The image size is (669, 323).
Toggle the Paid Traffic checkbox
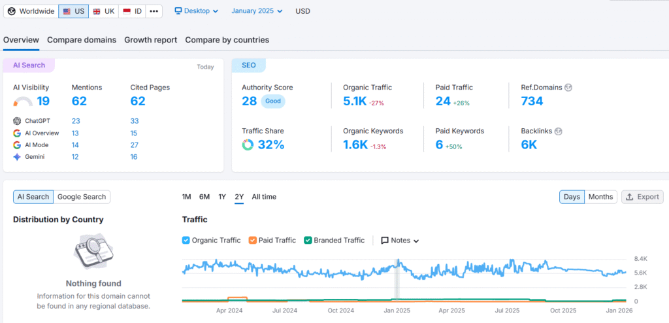pos(253,241)
